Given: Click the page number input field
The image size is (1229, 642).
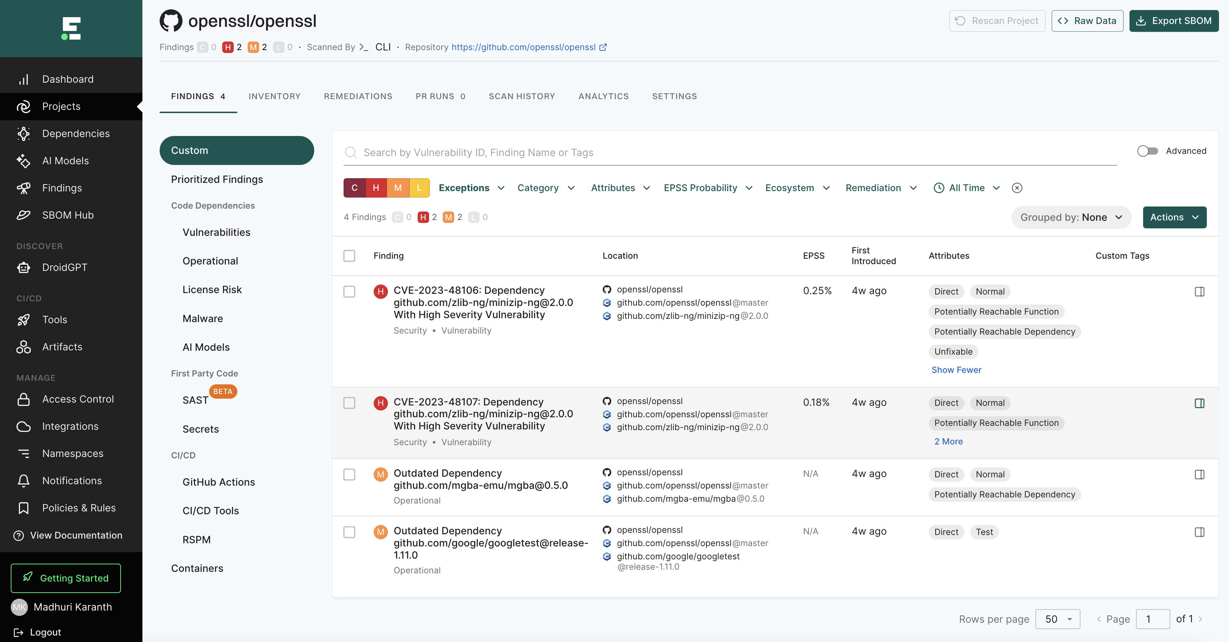Looking at the screenshot, I should pos(1153,619).
